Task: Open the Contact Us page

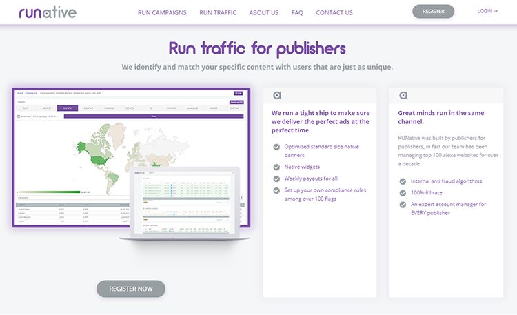Action: pyautogui.click(x=334, y=13)
